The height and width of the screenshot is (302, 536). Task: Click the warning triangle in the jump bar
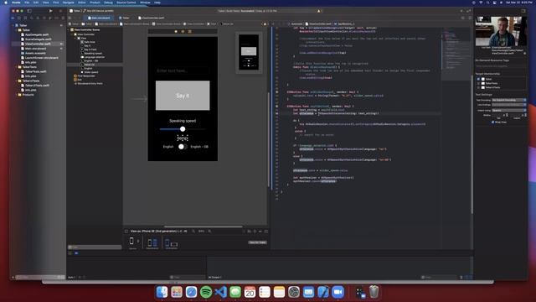coord(265,24)
